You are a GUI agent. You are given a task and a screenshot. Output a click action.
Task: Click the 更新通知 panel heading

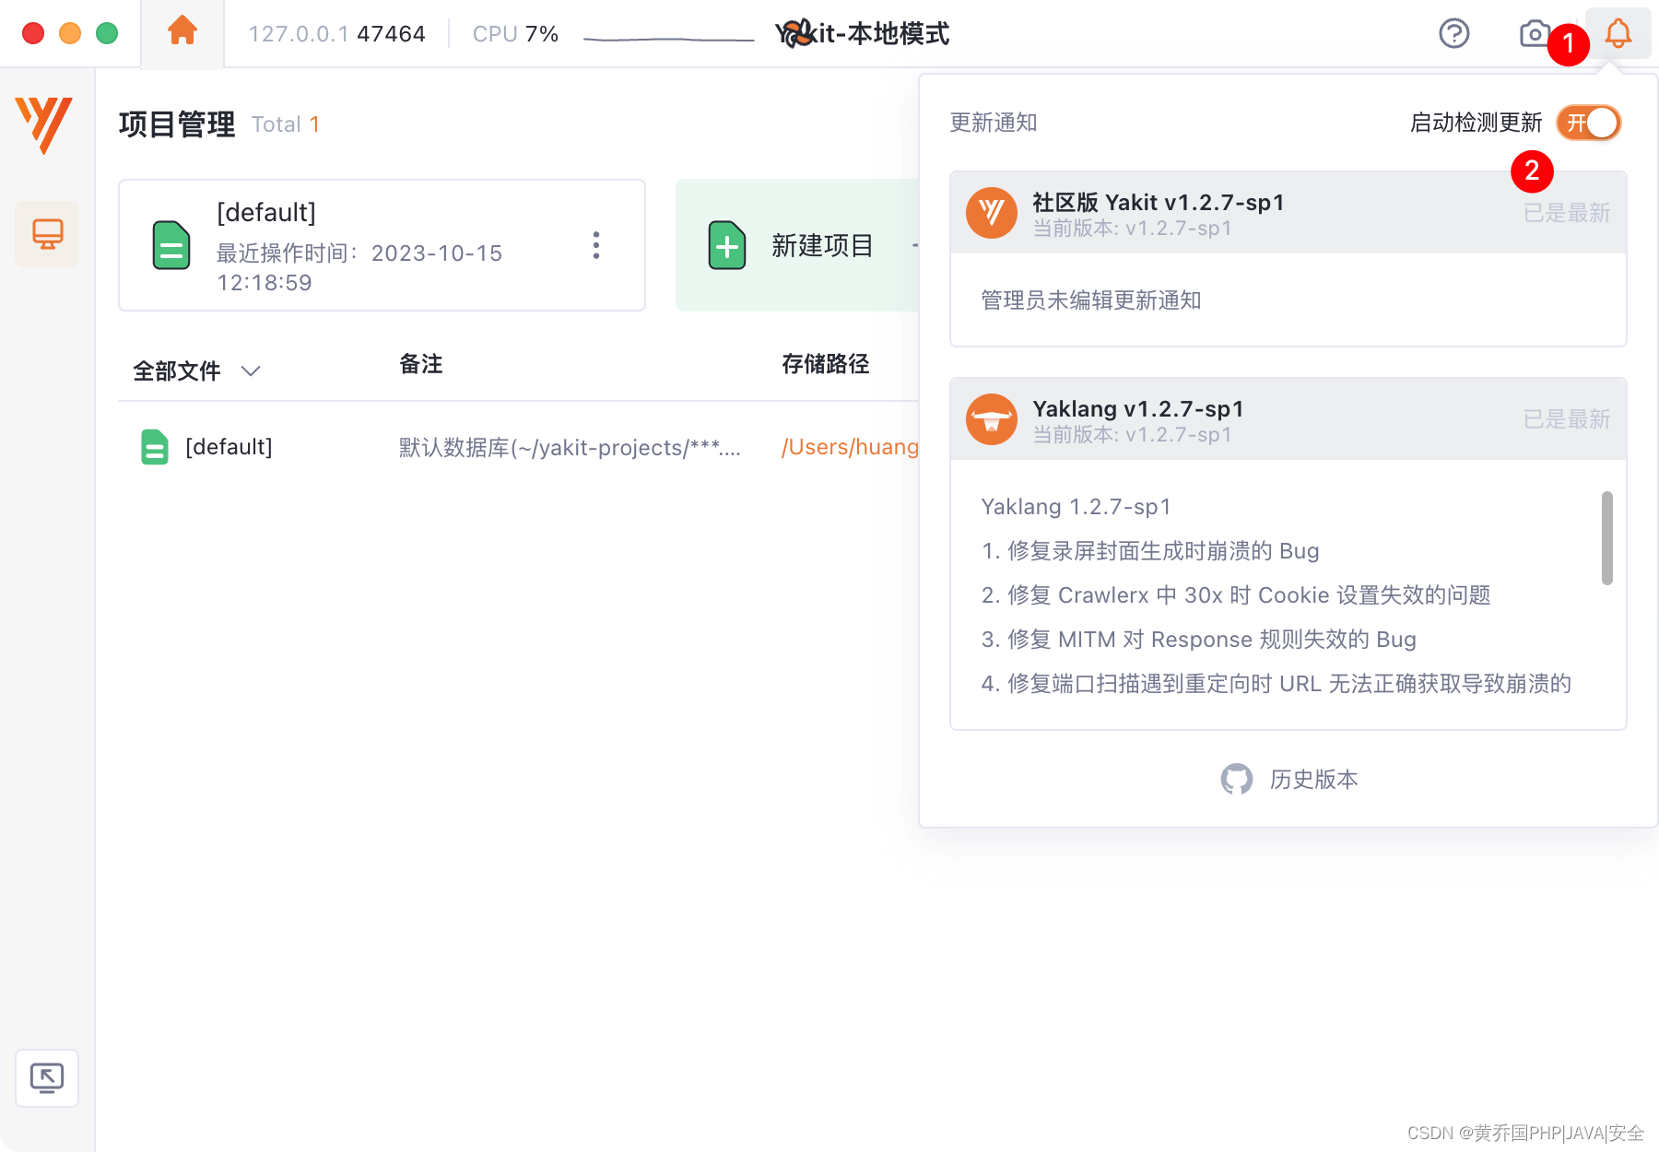(994, 123)
